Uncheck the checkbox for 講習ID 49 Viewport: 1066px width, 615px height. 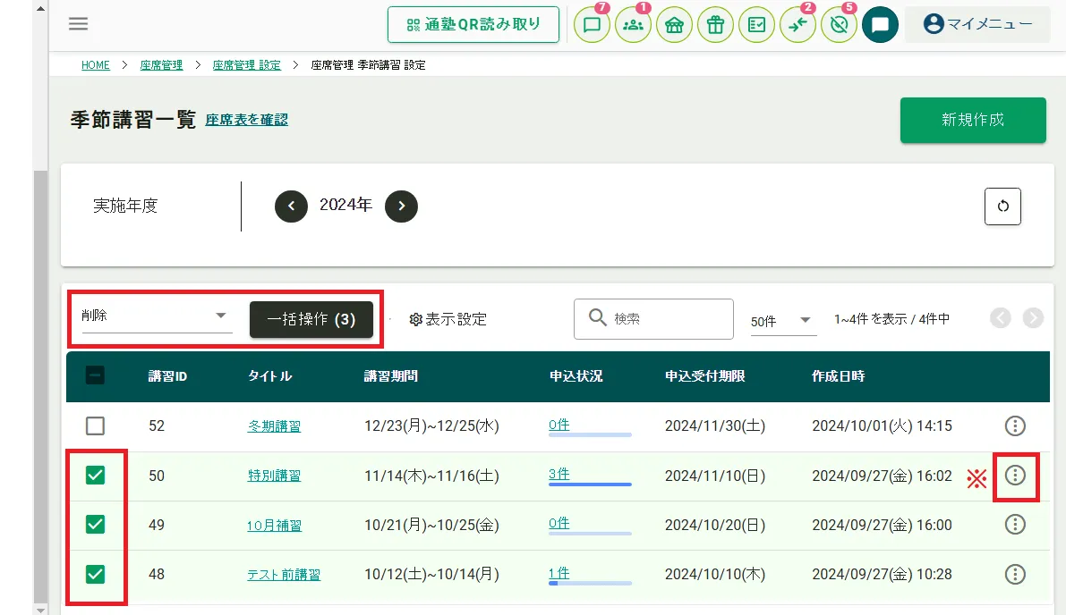(95, 525)
